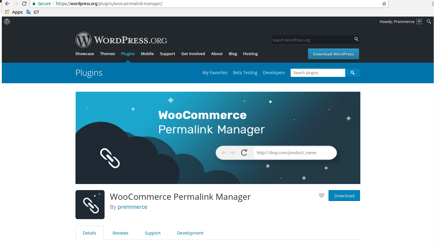Open the Mobile menu item

[x=147, y=54]
